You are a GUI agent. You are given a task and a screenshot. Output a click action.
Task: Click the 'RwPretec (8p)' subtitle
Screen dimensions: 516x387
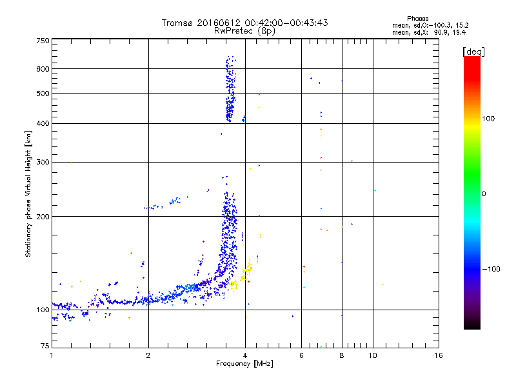coord(244,31)
